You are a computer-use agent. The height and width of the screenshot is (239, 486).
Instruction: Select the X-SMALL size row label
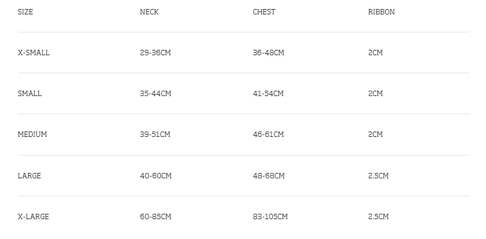[34, 53]
